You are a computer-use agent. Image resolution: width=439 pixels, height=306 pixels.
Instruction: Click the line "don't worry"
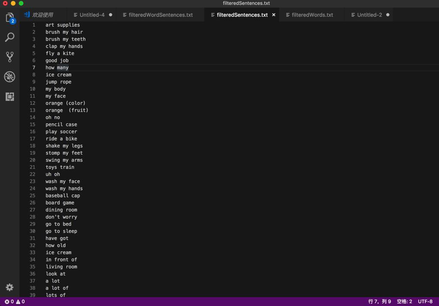point(61,217)
